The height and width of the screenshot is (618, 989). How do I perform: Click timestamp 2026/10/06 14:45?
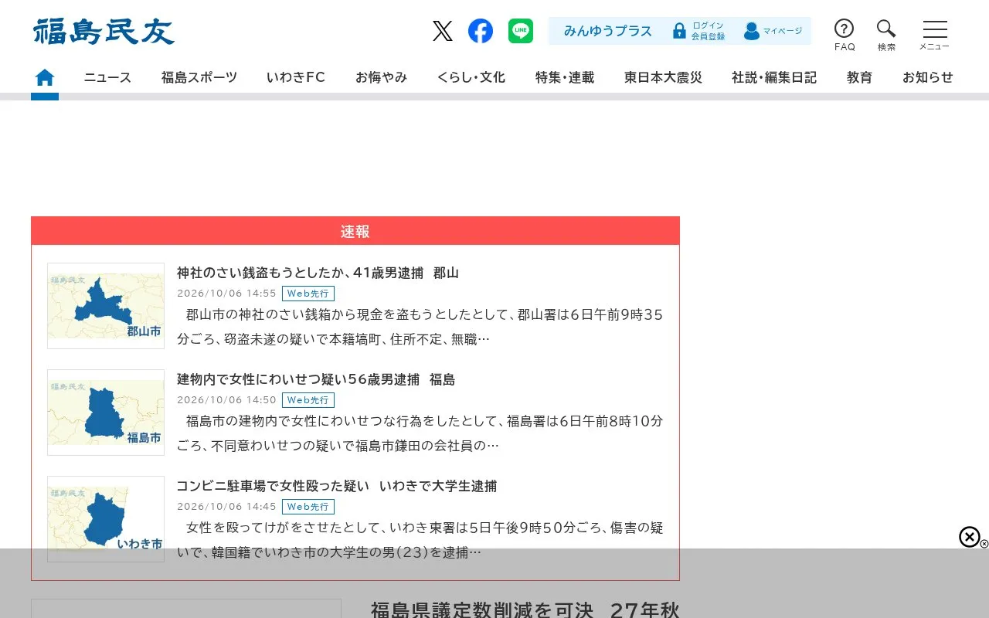coord(226,507)
